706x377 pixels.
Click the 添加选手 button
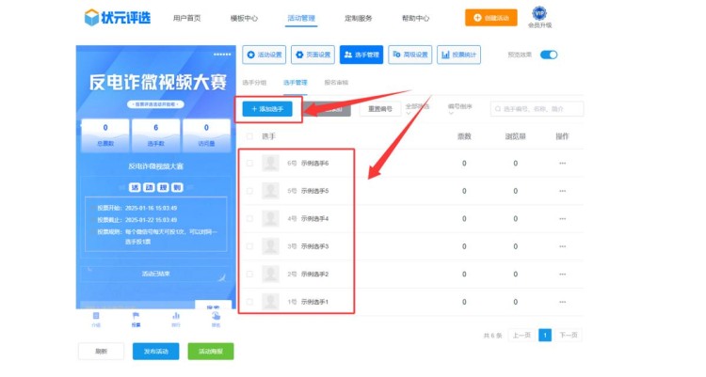coord(268,109)
